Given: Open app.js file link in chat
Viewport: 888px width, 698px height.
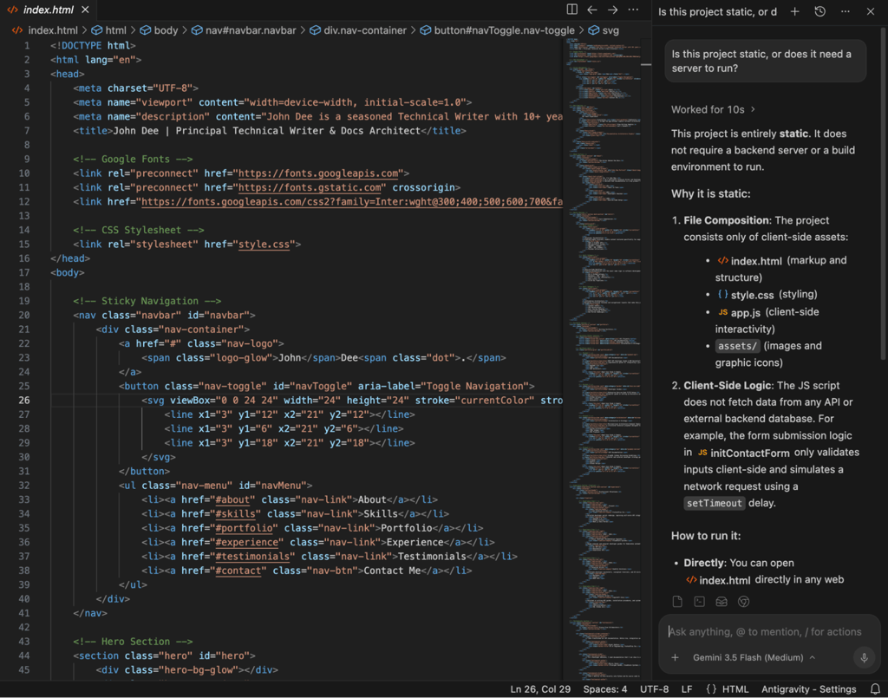Looking at the screenshot, I should 739,312.
